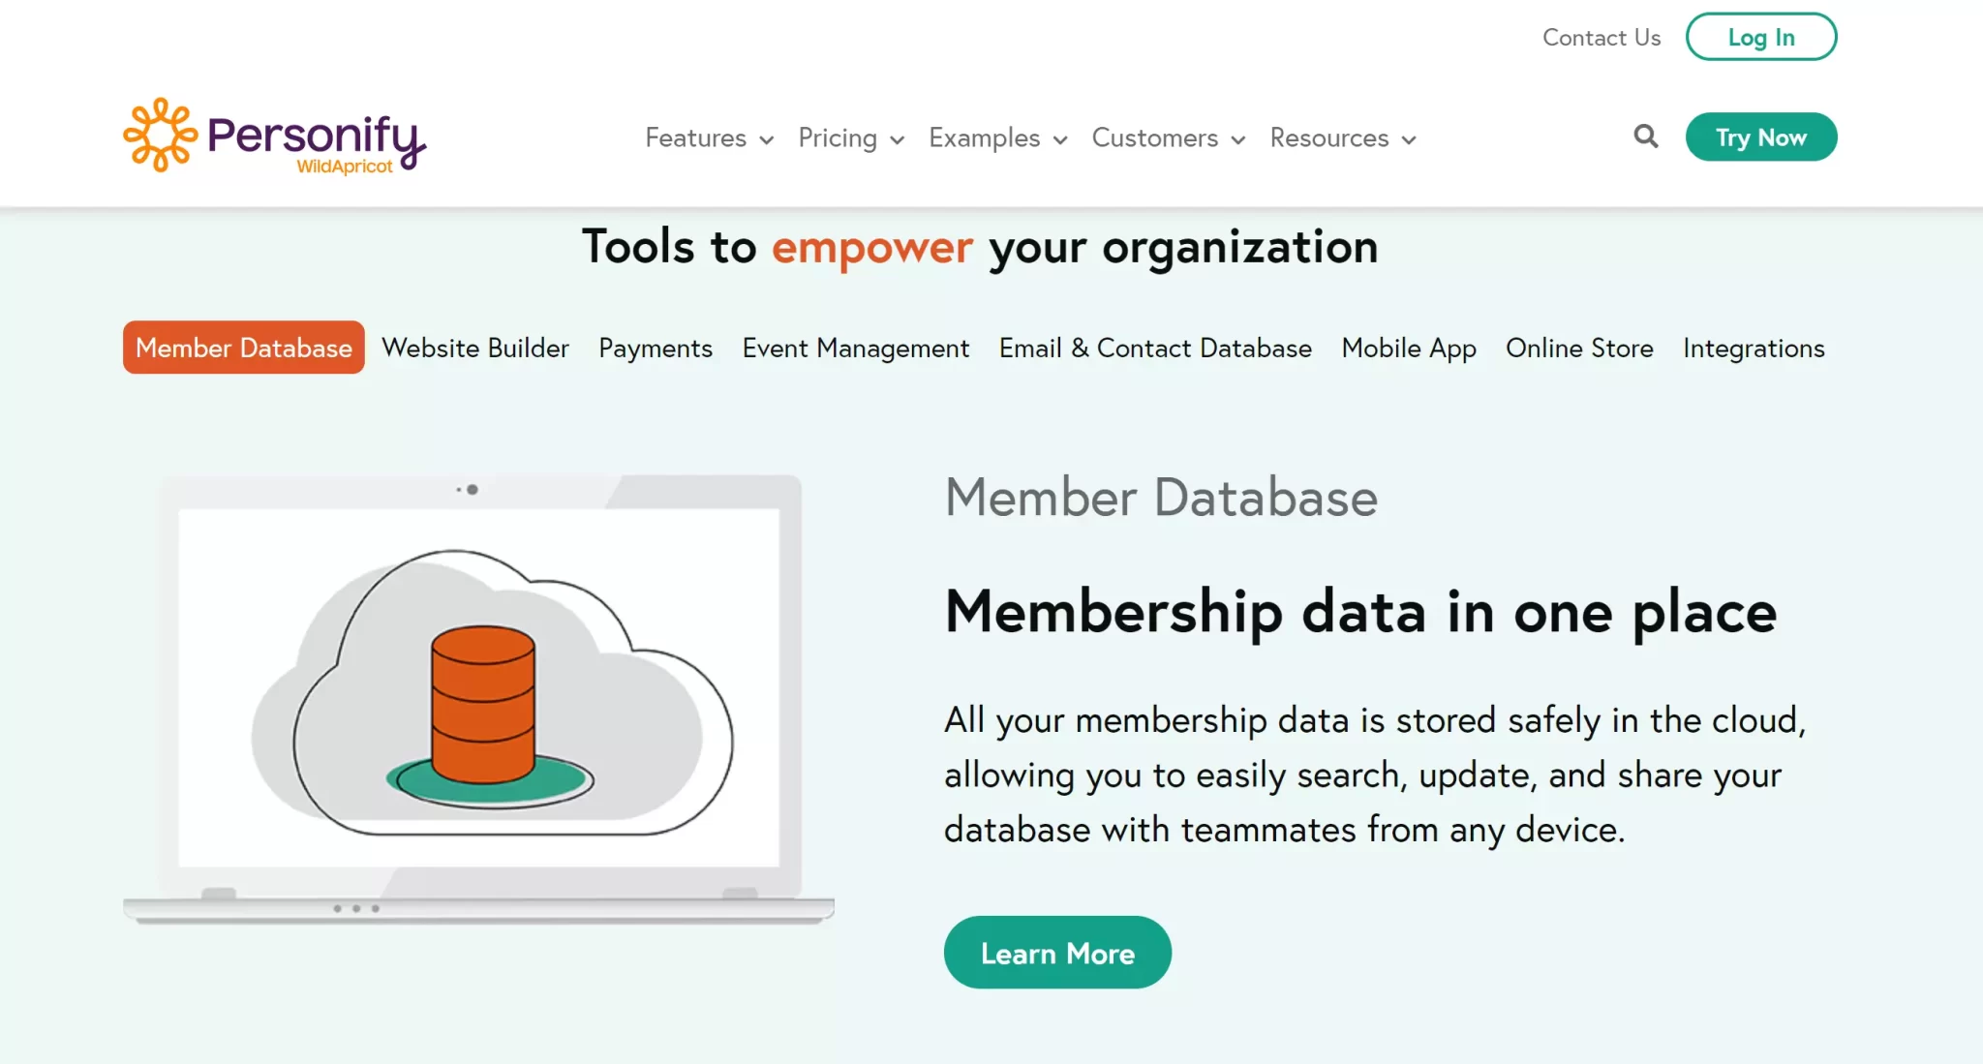Expand the Pricing dropdown chevron

click(x=898, y=140)
